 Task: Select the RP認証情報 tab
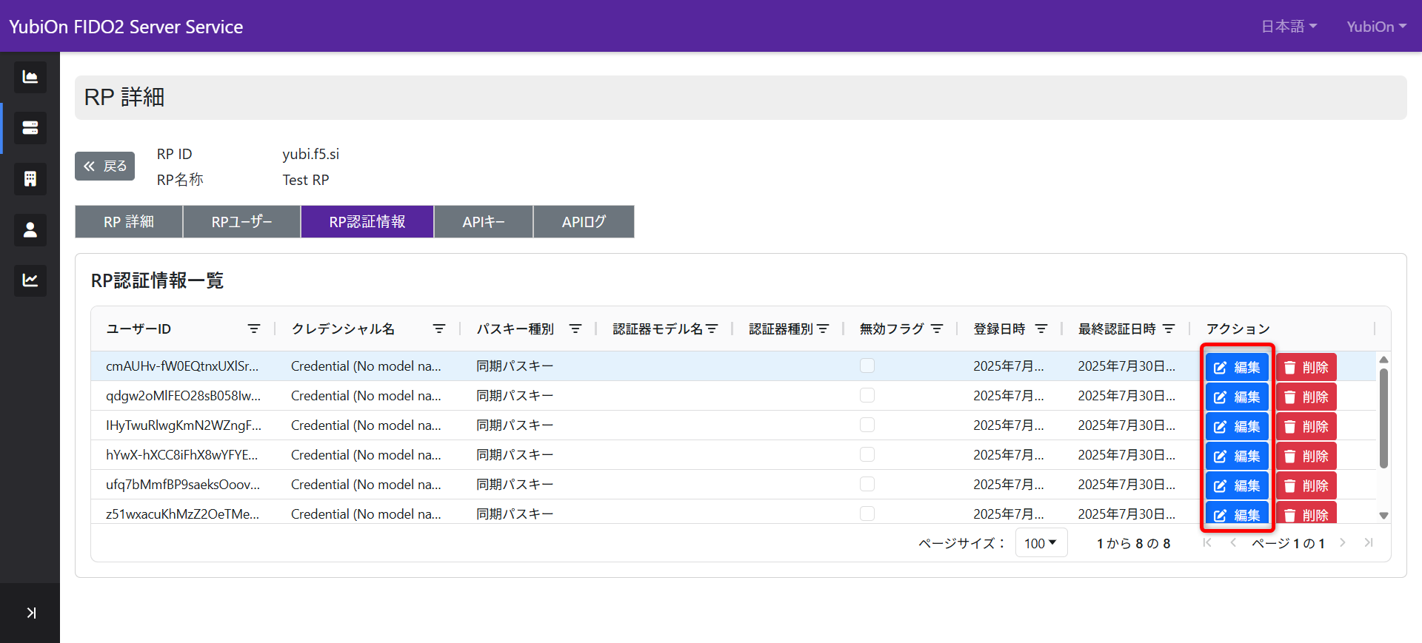(367, 222)
